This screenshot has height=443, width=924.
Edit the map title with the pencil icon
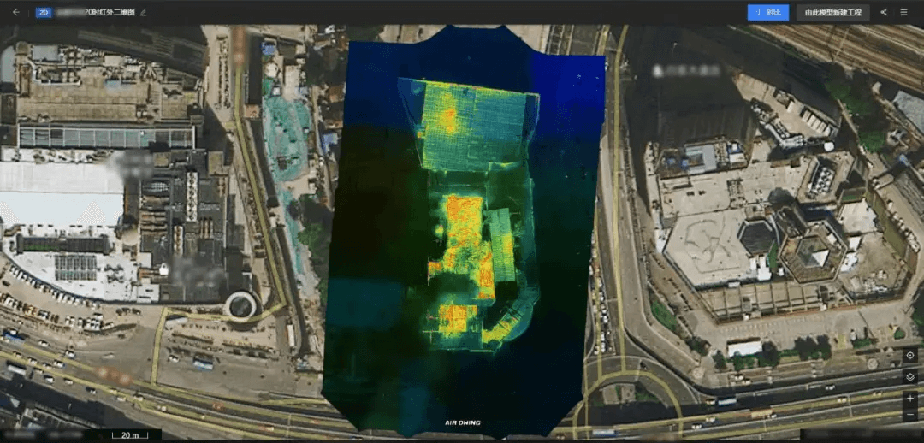[143, 12]
